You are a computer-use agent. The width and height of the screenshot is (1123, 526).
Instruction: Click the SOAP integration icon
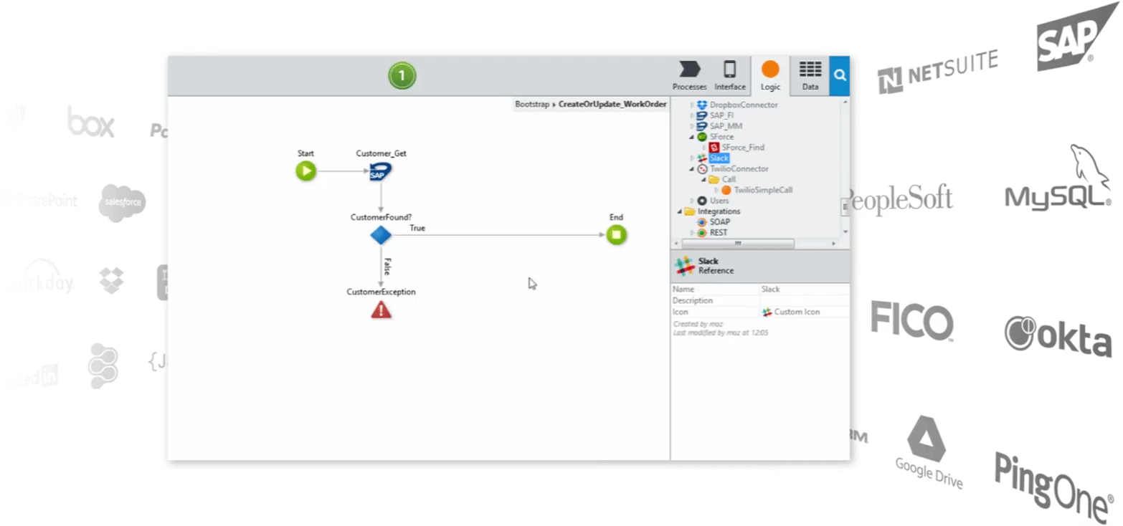tap(702, 222)
